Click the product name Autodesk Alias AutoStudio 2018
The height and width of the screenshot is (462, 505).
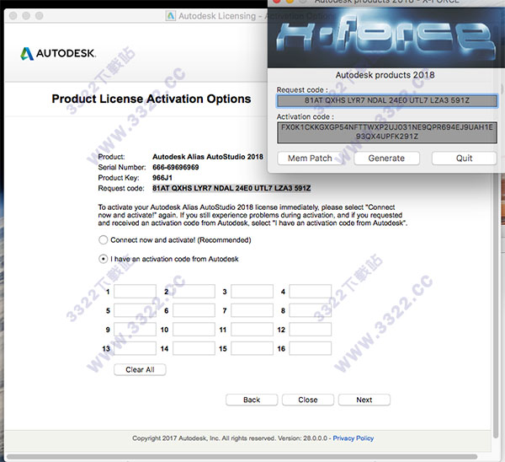click(208, 157)
